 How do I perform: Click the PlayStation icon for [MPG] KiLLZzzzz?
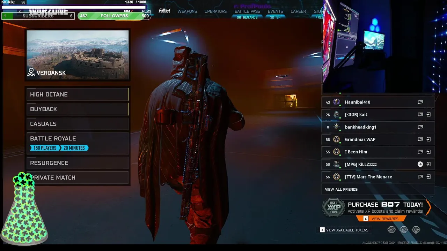coord(420,164)
